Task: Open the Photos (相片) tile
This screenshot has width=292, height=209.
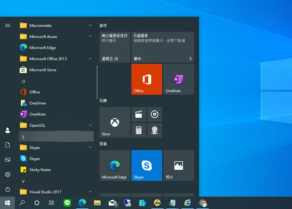Action: pyautogui.click(x=179, y=166)
